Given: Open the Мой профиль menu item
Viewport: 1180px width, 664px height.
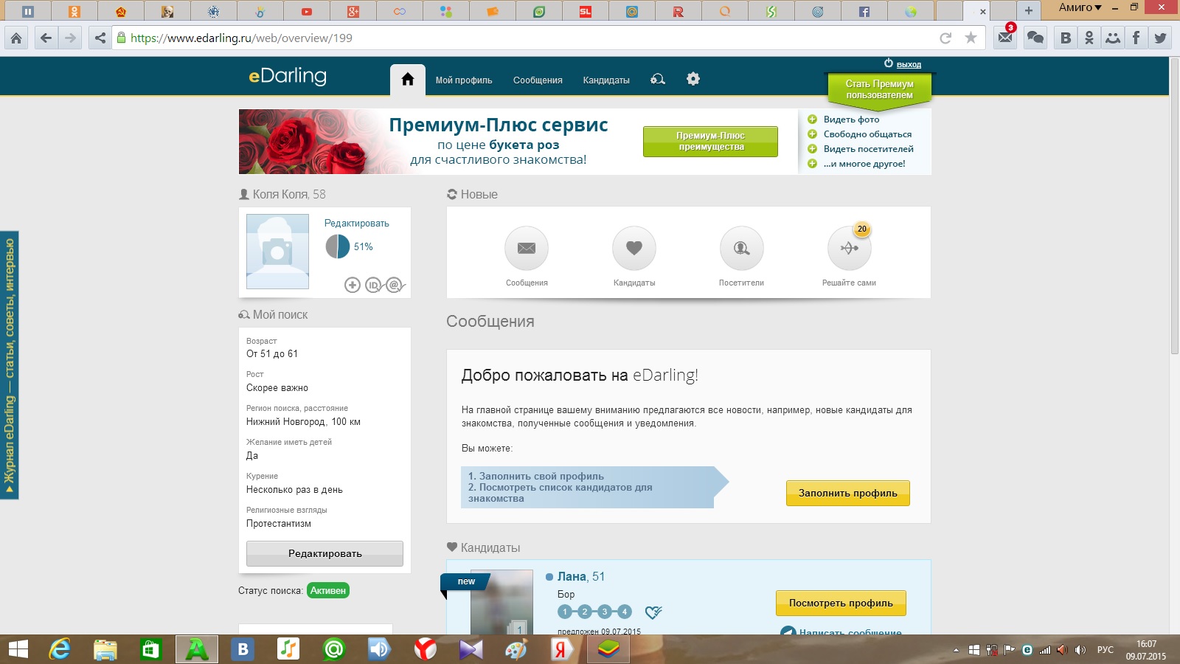Looking at the screenshot, I should (463, 80).
